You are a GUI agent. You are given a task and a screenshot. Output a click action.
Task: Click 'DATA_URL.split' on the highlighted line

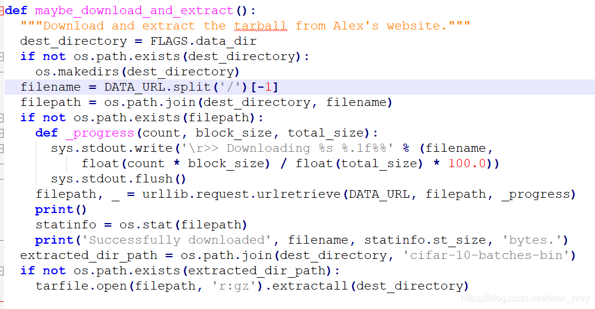[158, 87]
